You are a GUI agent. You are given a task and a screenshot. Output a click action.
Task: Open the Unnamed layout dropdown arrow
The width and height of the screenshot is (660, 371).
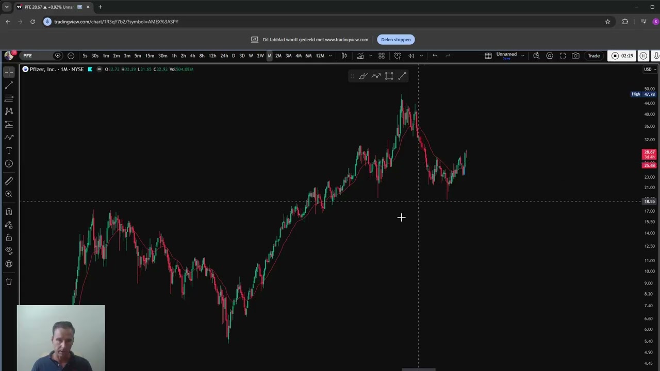point(522,56)
